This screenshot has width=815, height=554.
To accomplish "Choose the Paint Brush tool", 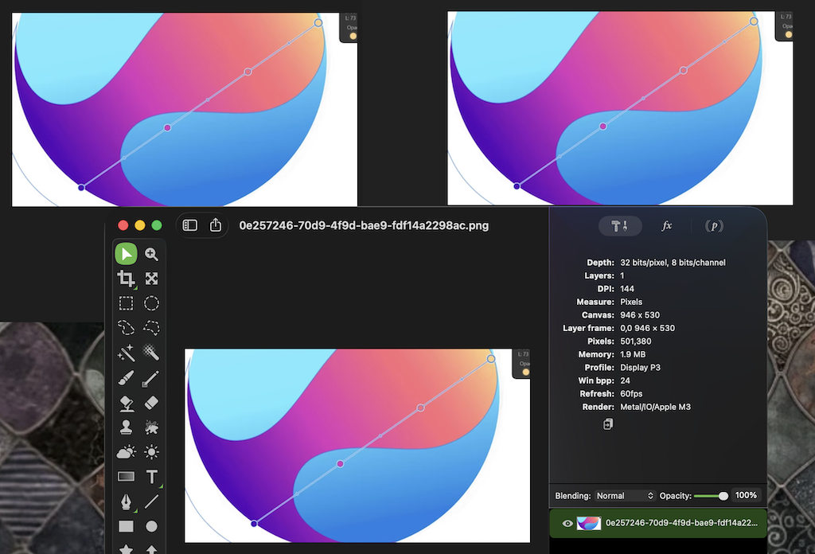I will pyautogui.click(x=126, y=378).
